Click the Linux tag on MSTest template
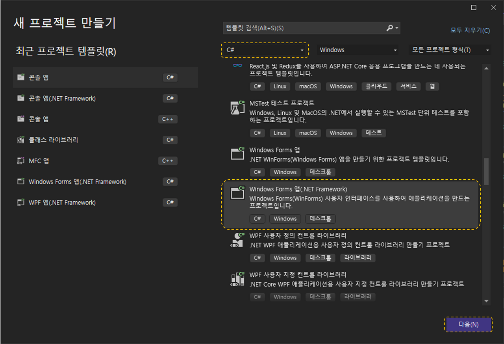This screenshot has height=344, width=504. 280,133
